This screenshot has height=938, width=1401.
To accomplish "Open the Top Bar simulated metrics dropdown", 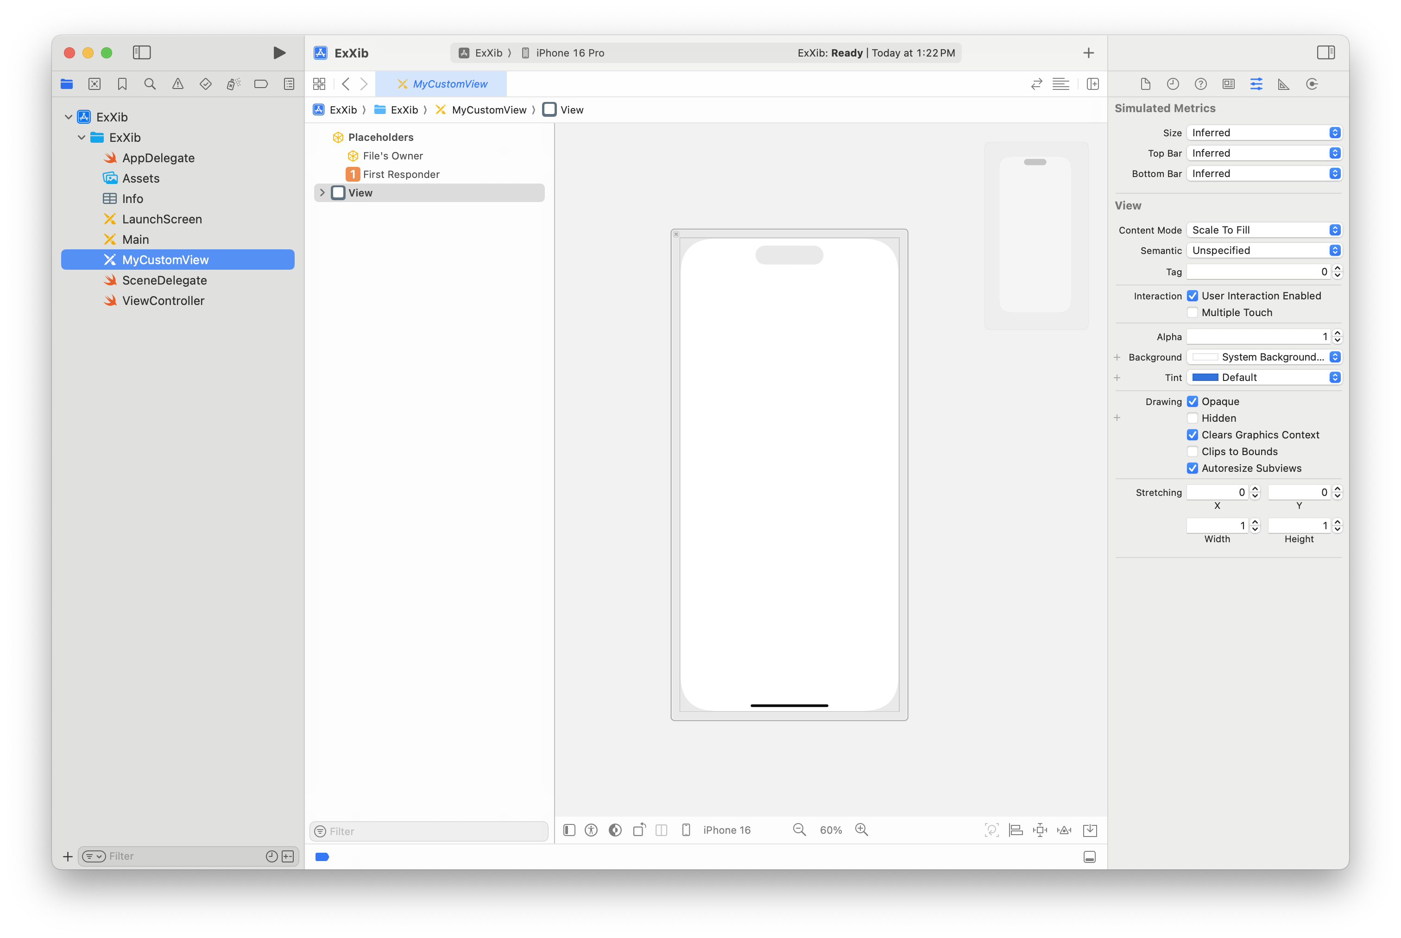I will click(1263, 153).
